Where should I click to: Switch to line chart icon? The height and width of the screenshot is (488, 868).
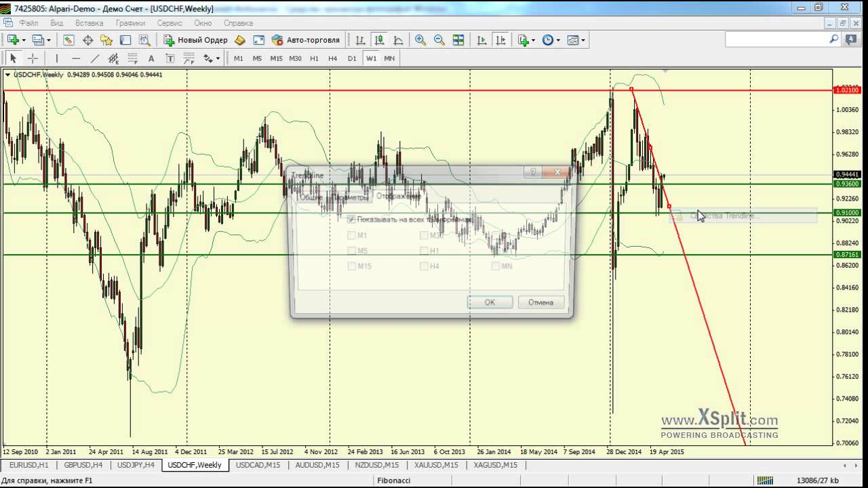(398, 40)
